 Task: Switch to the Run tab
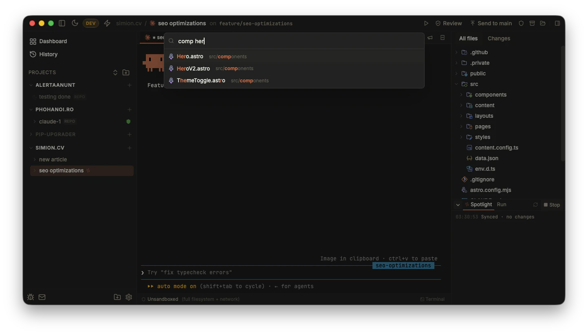(x=502, y=205)
